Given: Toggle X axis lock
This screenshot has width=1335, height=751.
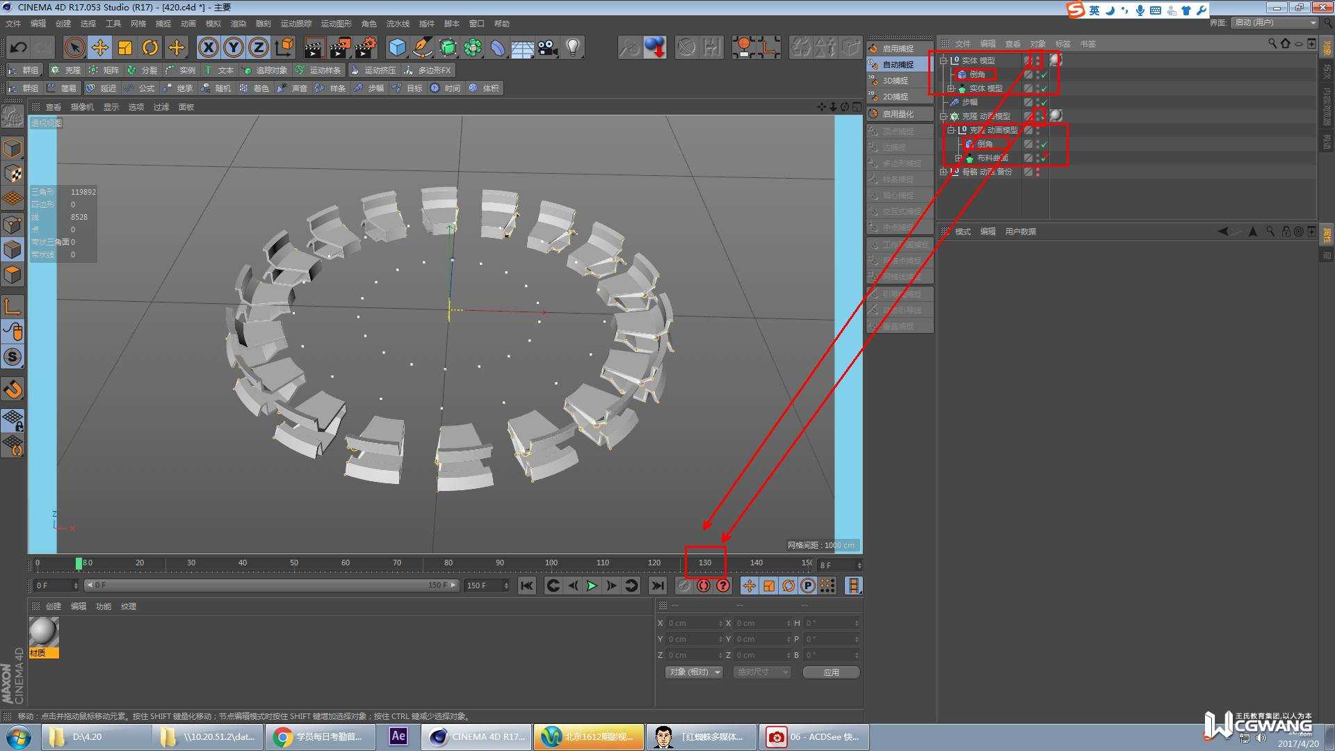Looking at the screenshot, I should coord(208,47).
